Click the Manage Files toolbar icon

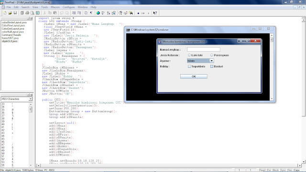click(x=22, y=13)
